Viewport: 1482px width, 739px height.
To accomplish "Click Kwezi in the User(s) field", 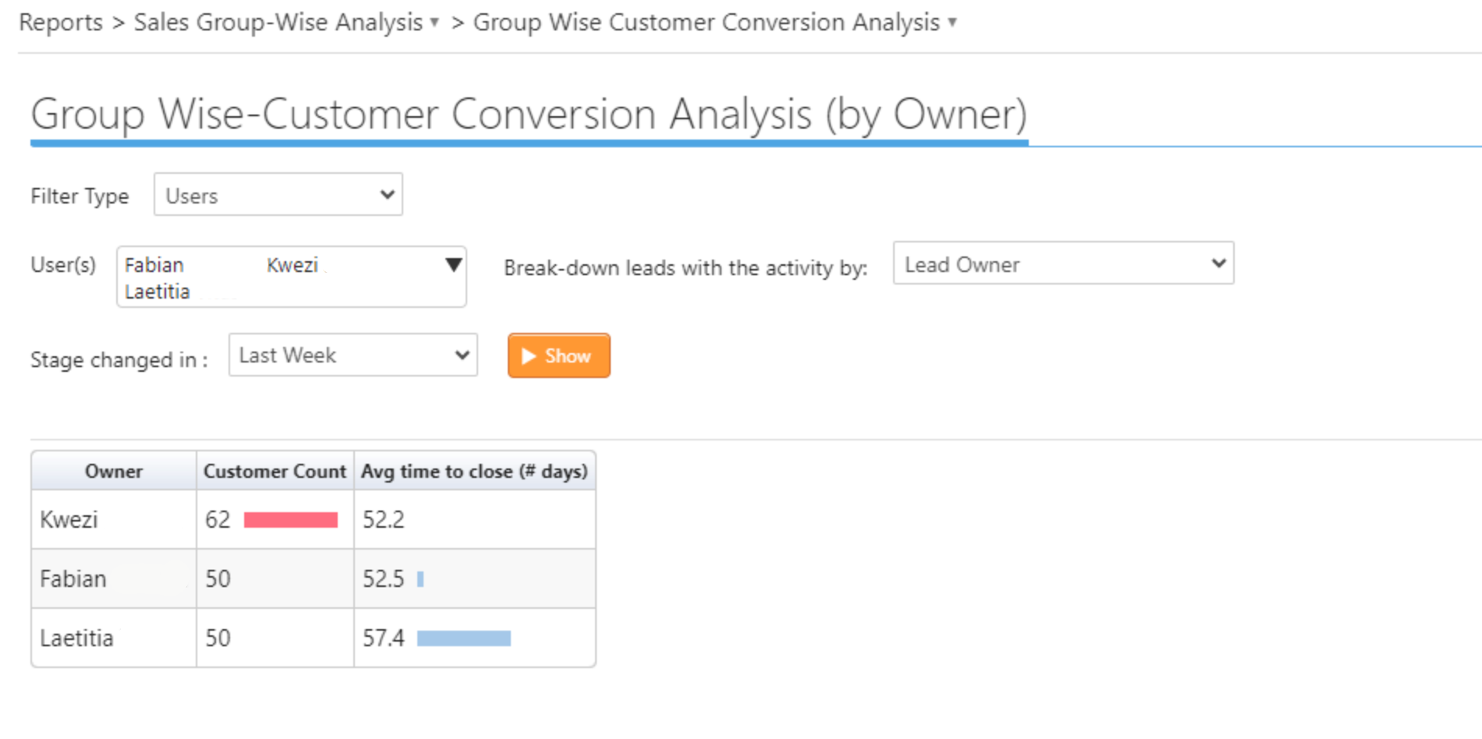I will tap(292, 265).
